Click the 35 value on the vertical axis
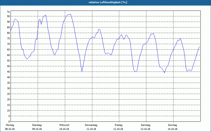The width and height of the screenshot is (211, 132). pos(8,83)
